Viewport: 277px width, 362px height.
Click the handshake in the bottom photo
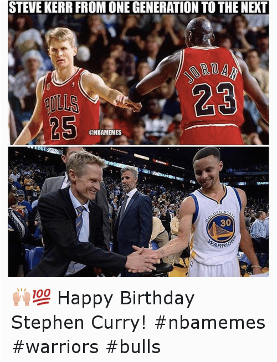[143, 259]
